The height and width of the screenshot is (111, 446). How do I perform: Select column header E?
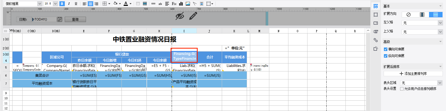84,31
